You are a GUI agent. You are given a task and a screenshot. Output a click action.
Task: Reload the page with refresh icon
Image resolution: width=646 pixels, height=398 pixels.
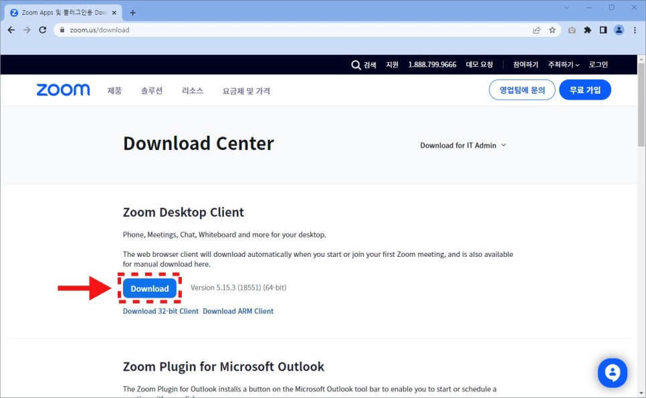click(x=42, y=30)
